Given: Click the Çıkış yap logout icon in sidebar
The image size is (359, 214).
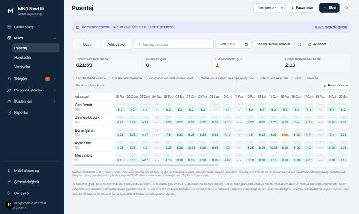Looking at the screenshot, I should coord(9,193).
